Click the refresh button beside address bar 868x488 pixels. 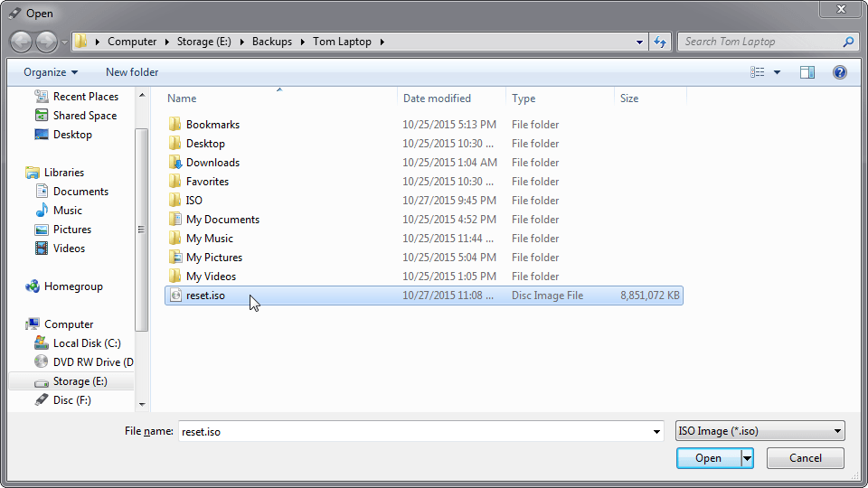[x=659, y=42]
